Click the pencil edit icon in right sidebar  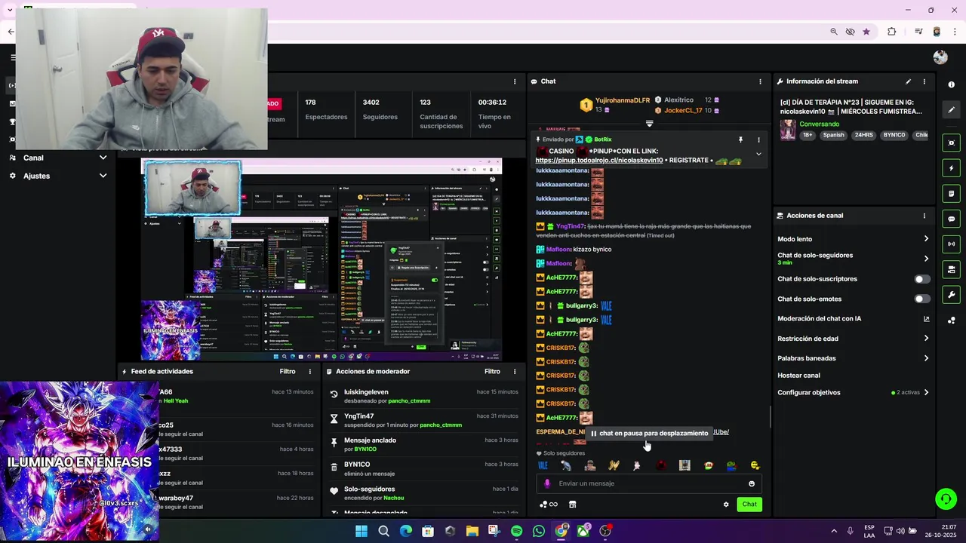[952, 110]
